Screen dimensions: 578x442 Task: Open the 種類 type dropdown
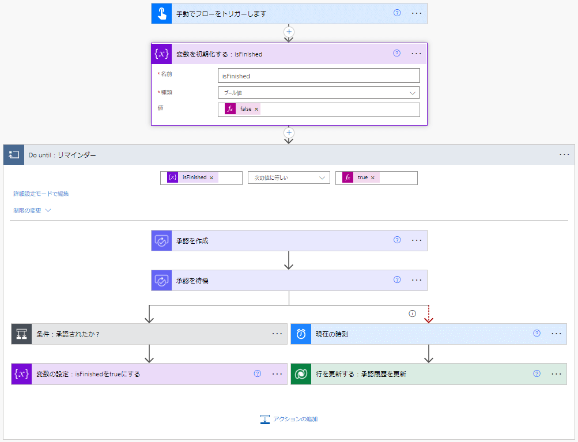pos(319,93)
